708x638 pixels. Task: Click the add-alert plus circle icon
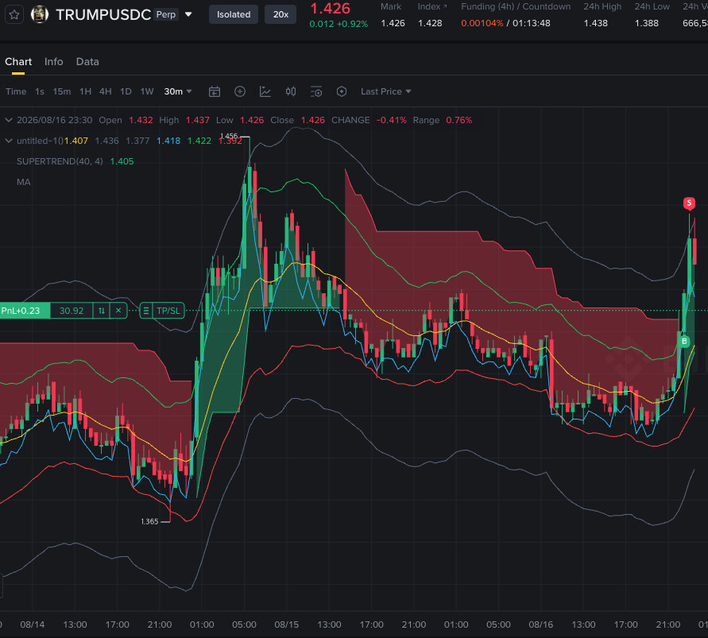[x=240, y=91]
